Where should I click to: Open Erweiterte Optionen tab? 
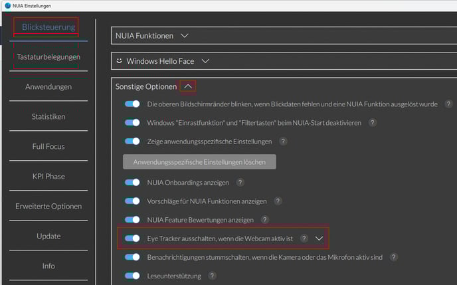[48, 207]
